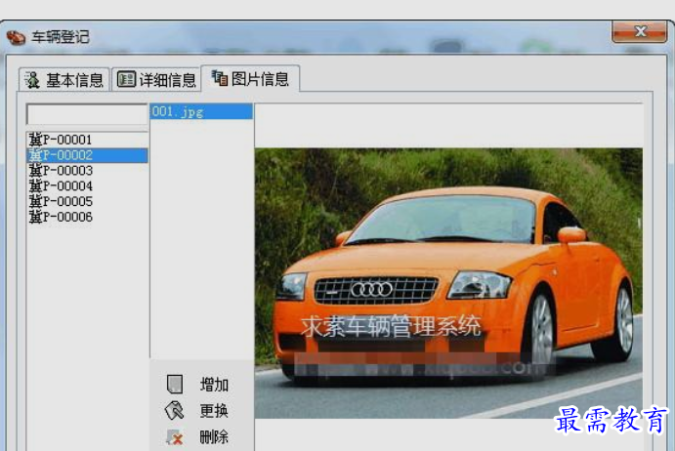Viewport: 675px width, 451px height.
Task: Select vehicle P-00003 in the list
Action: pos(87,171)
